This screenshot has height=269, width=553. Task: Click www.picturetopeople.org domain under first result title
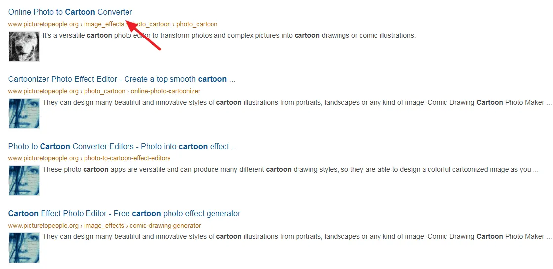pos(43,24)
